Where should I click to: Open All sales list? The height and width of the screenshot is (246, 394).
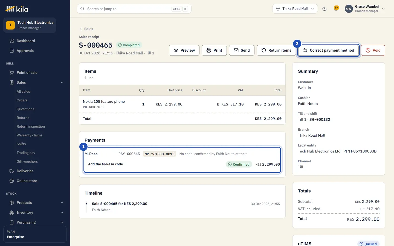[x=23, y=92]
